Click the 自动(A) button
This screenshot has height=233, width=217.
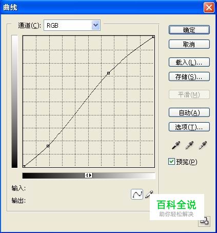point(189,112)
